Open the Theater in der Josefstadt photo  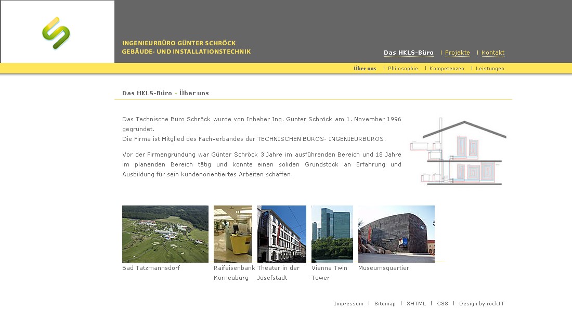point(281,234)
